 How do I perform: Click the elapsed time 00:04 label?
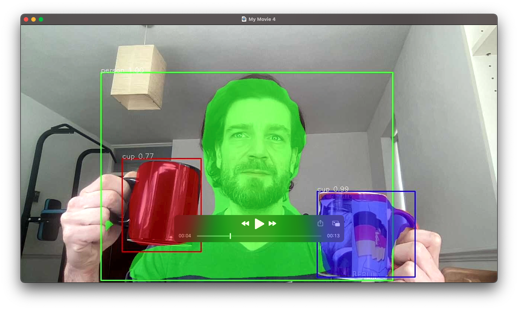tap(185, 236)
